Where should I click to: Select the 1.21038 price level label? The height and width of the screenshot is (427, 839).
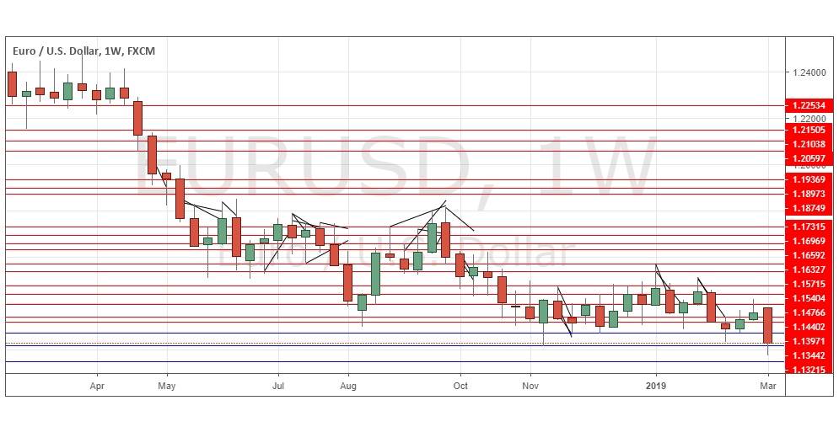tap(809, 144)
